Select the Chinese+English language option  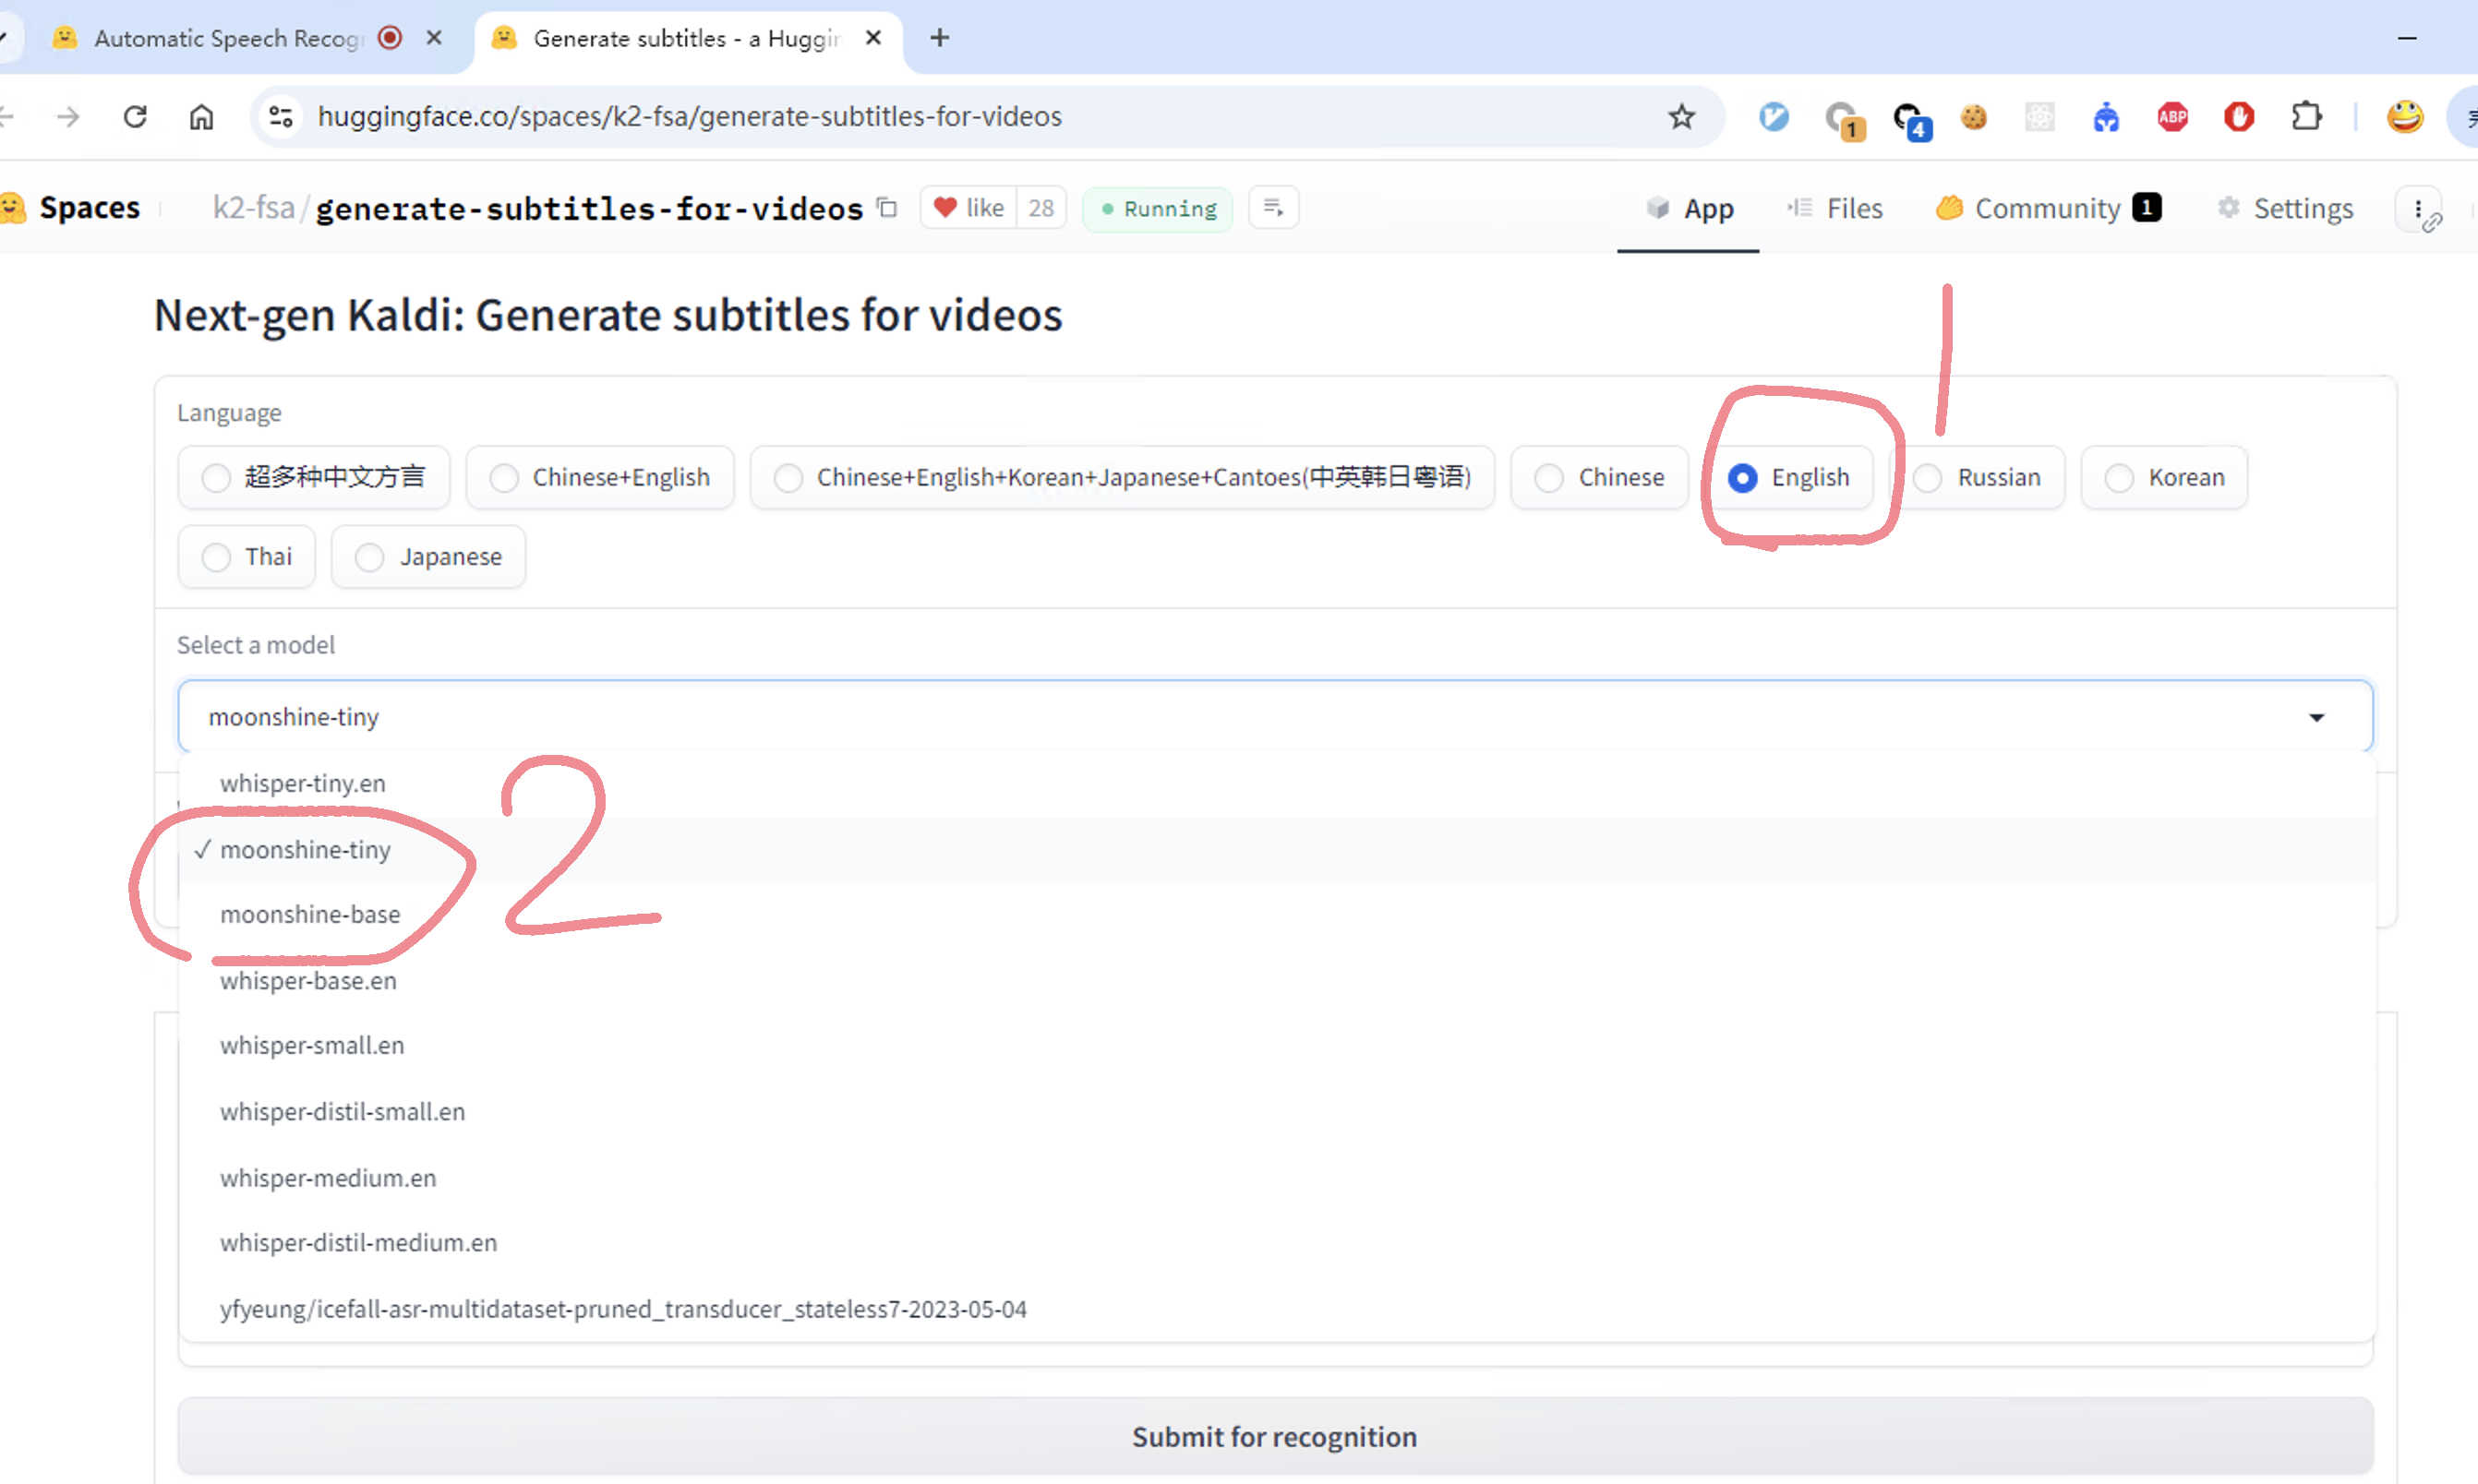tap(600, 478)
